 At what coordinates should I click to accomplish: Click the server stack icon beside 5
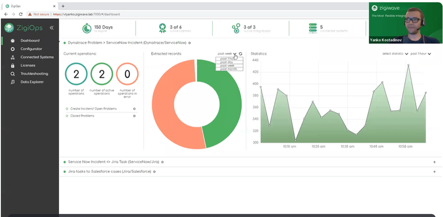(313, 28)
